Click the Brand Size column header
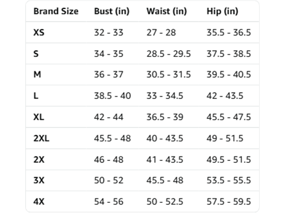This screenshot has height=213, width=284. (56, 11)
